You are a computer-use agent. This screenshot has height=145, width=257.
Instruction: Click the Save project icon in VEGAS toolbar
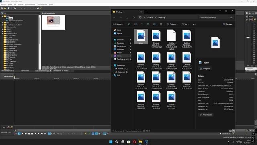pyautogui.click(x=8, y=8)
